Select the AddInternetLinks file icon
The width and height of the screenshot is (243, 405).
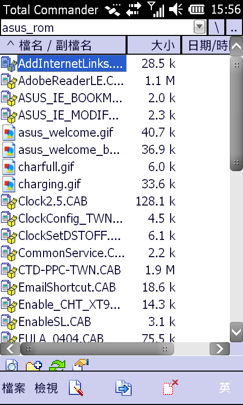[9, 64]
